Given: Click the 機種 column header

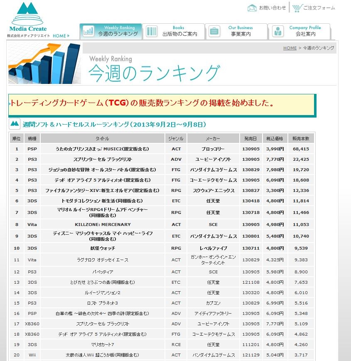Looking at the screenshot, I should pos(32,138).
